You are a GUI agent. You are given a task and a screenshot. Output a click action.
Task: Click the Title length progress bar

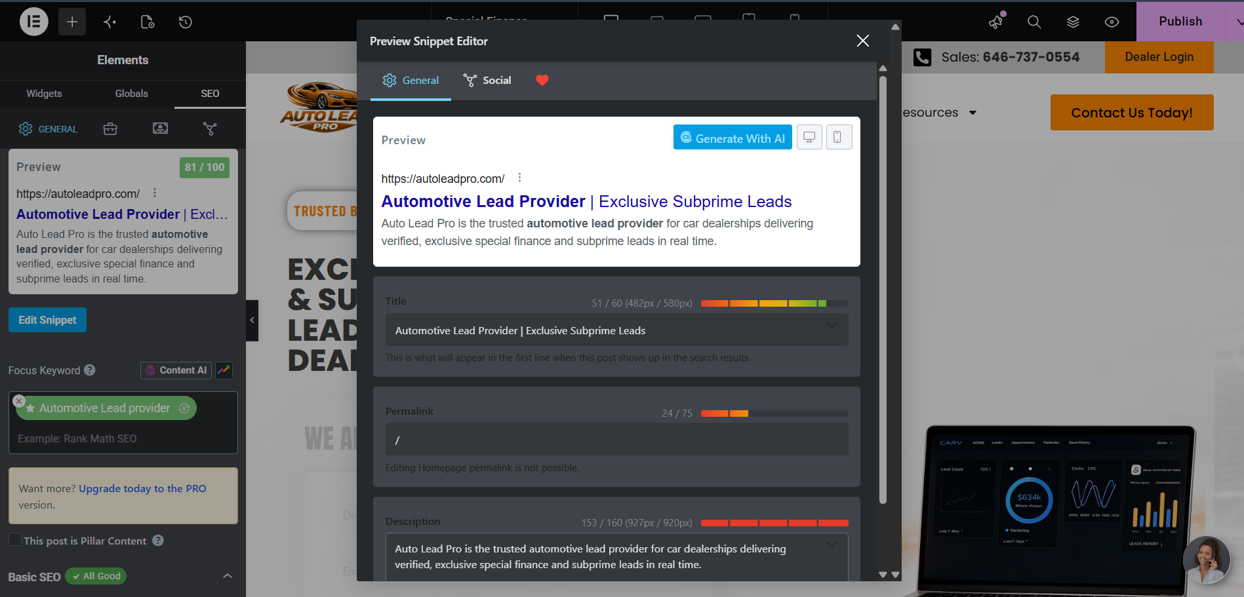774,303
